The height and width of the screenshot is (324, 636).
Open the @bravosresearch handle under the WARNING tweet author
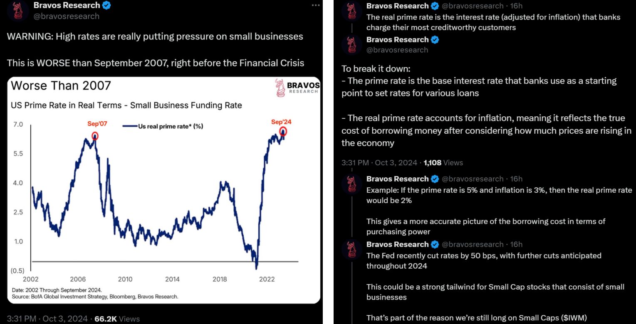pyautogui.click(x=66, y=16)
